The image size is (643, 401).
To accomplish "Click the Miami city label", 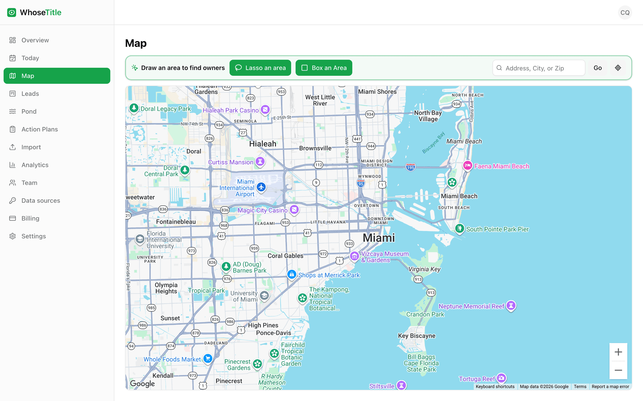I will coord(379,238).
